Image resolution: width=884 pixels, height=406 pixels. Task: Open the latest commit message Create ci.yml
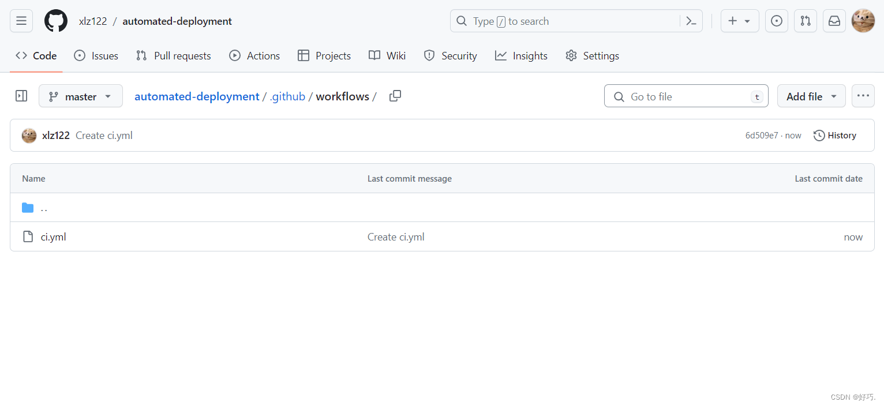pos(104,136)
